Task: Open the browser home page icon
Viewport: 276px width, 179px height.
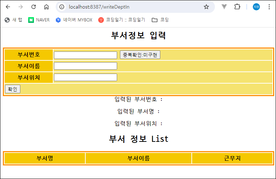Action: pyautogui.click(x=46, y=7)
